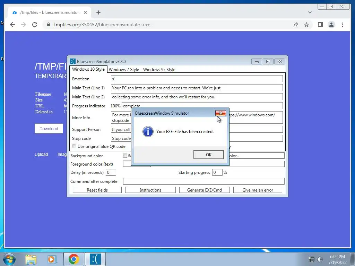Open the Instructions button

pos(150,190)
